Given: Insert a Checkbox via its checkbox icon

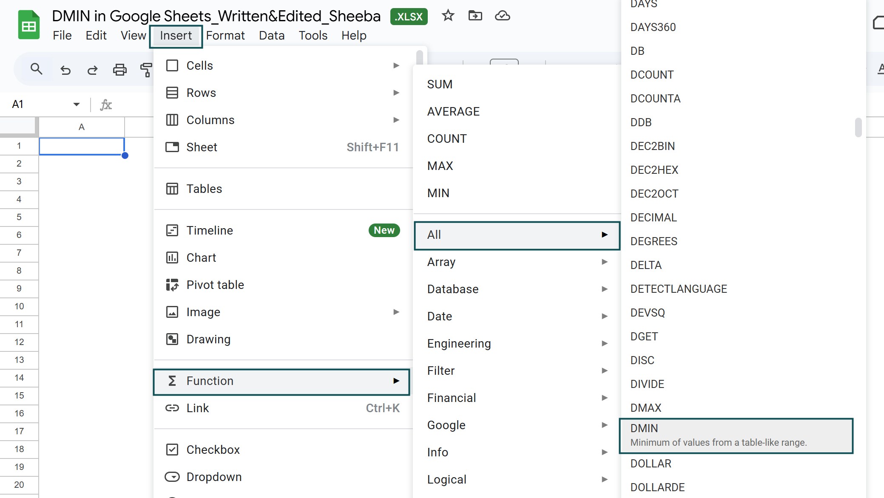Looking at the screenshot, I should [x=172, y=450].
